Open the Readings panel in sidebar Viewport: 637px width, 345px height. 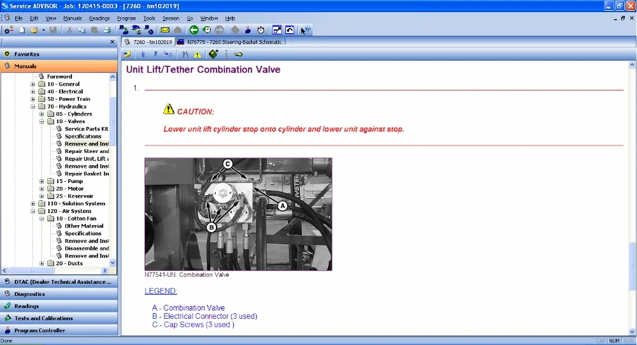click(x=59, y=306)
